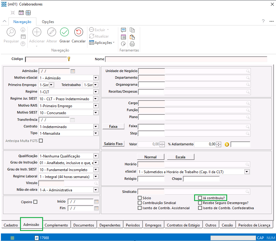Click the Excluir button
The width and height of the screenshot is (276, 241).
99,30
